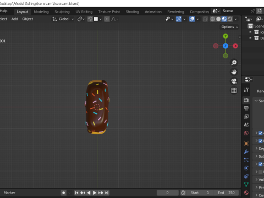Open the sidebar with the small arrow
Viewport: 264px width, 198px height.
pos(240,37)
